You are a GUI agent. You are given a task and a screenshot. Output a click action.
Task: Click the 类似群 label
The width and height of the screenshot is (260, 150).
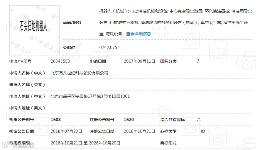pos(69,48)
